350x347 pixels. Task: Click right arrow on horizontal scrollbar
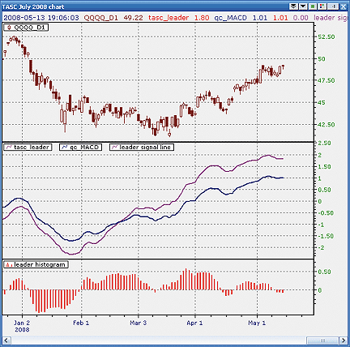click(x=344, y=340)
